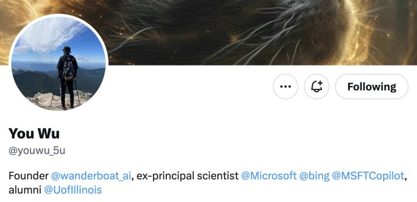This screenshot has width=417, height=202.
Task: Click the word alumni in bio
Action: point(25,190)
